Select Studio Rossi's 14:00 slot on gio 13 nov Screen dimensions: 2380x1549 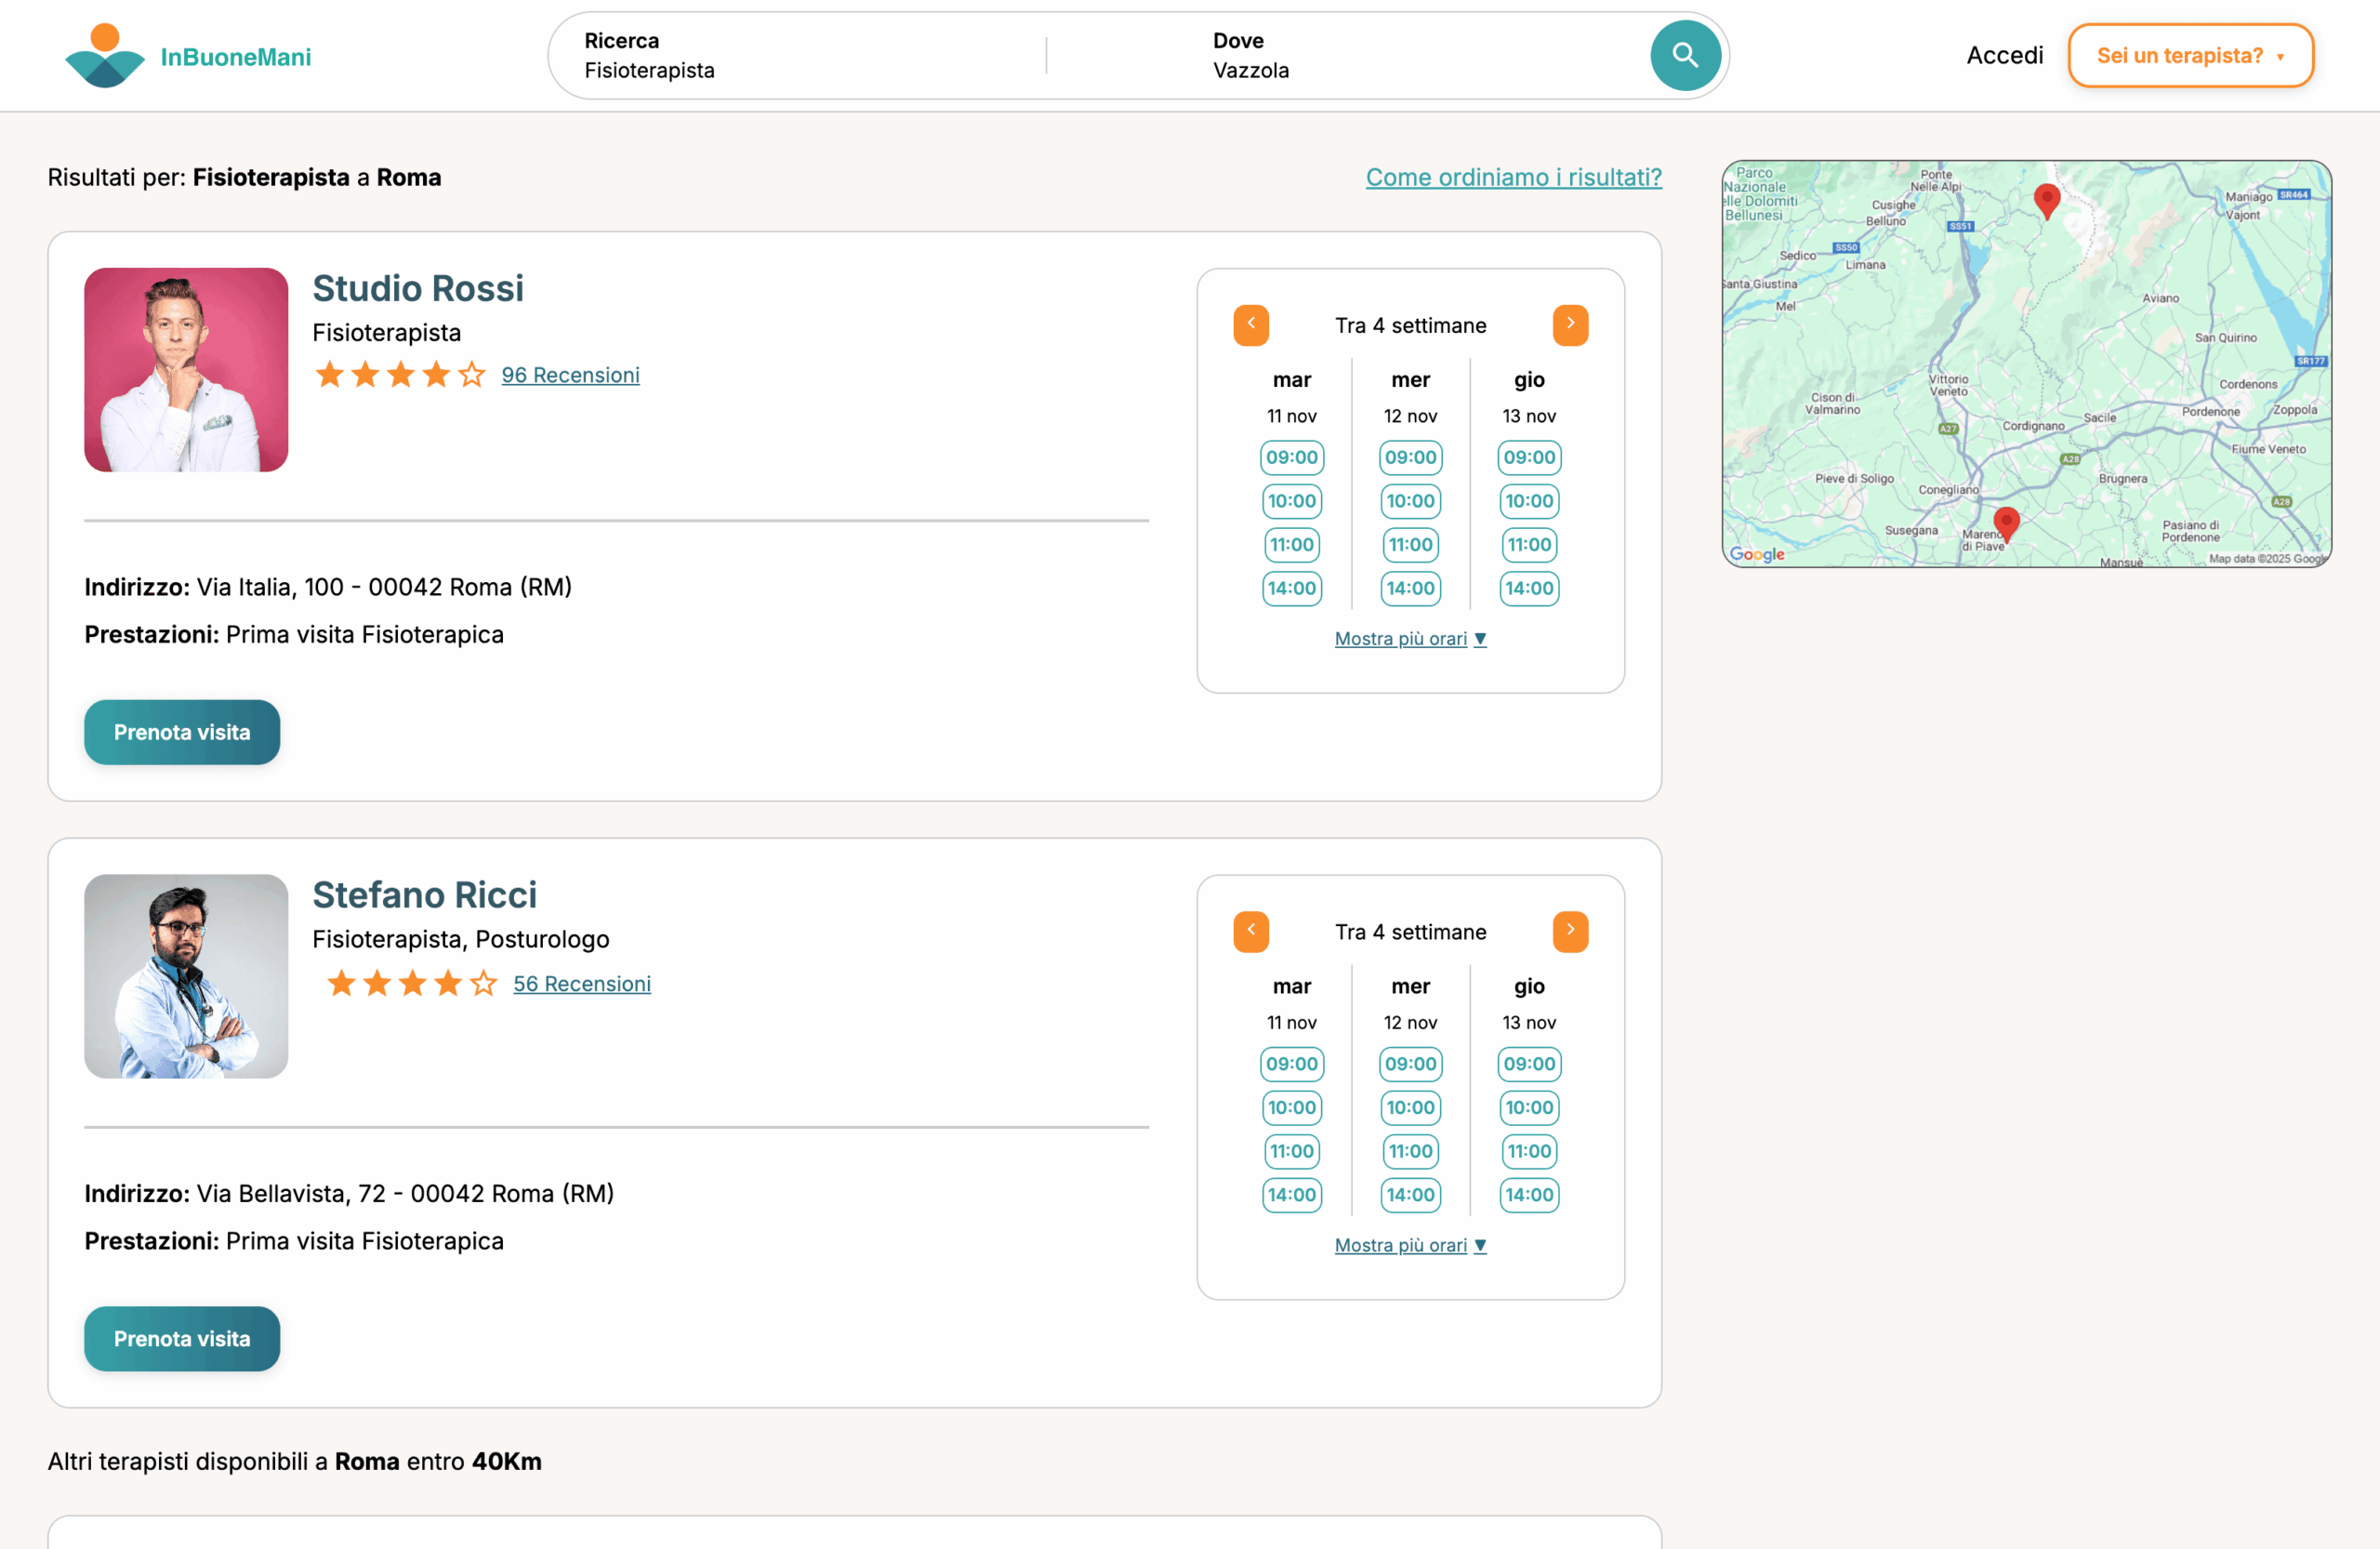[1528, 588]
